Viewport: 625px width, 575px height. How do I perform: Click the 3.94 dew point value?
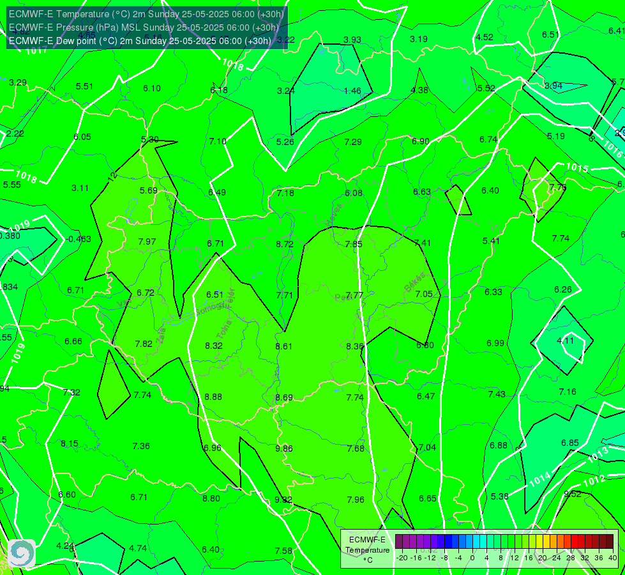(553, 86)
